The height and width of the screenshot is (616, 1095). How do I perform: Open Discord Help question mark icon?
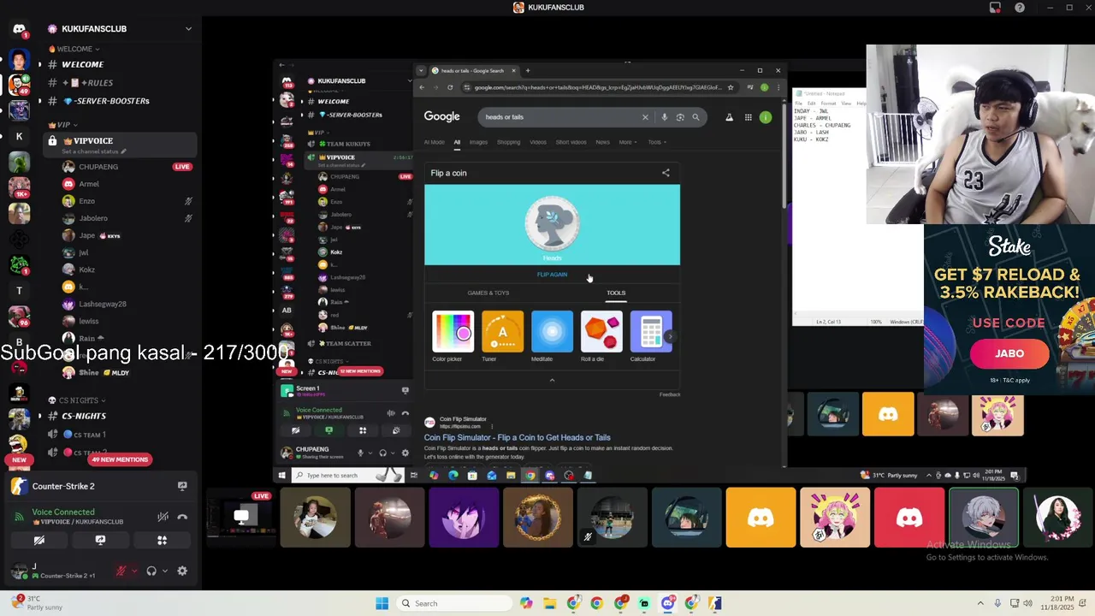pyautogui.click(x=1020, y=8)
